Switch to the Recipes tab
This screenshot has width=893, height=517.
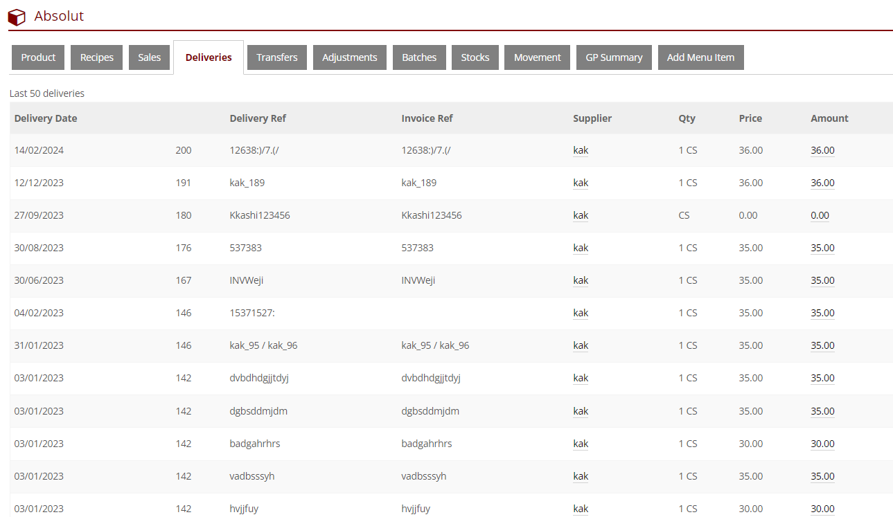(x=97, y=57)
